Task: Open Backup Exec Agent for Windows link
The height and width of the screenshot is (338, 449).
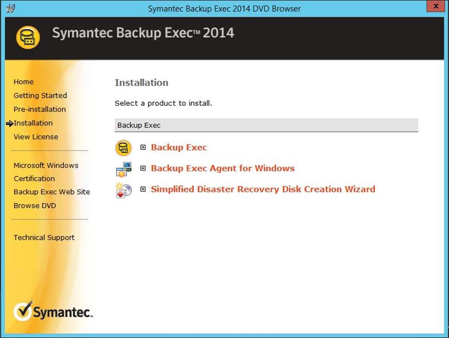Action: (x=223, y=168)
